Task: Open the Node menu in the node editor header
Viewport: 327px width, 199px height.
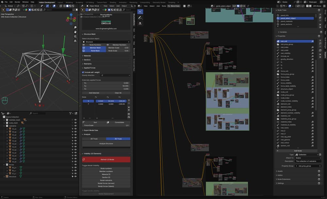Action: 164,6
